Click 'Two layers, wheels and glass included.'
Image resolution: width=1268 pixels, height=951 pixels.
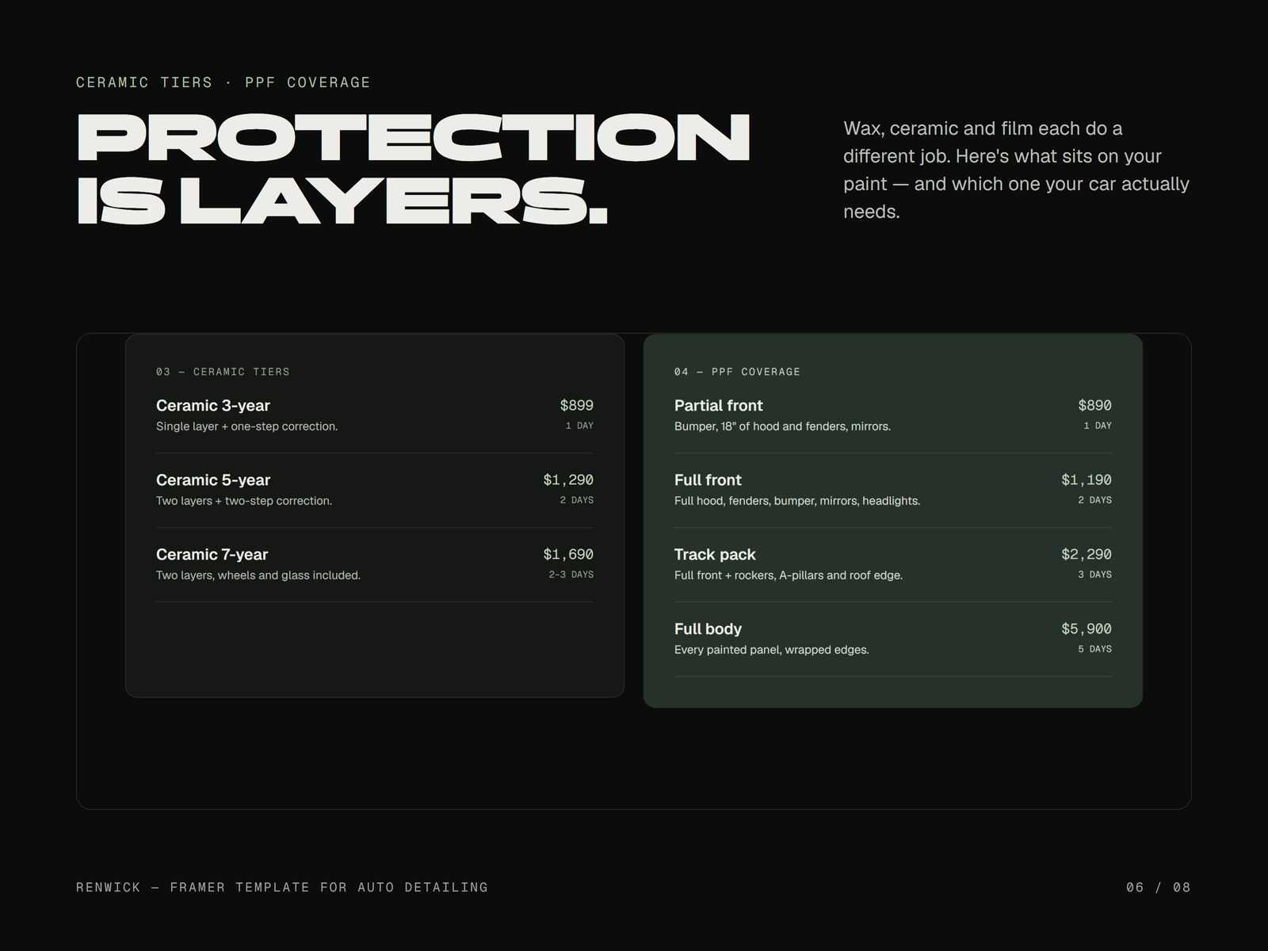258,575
